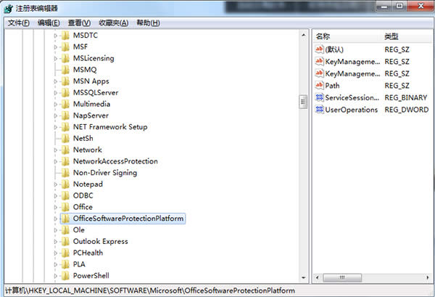
Task: Expand the Outlook Express key
Action: [x=55, y=242]
